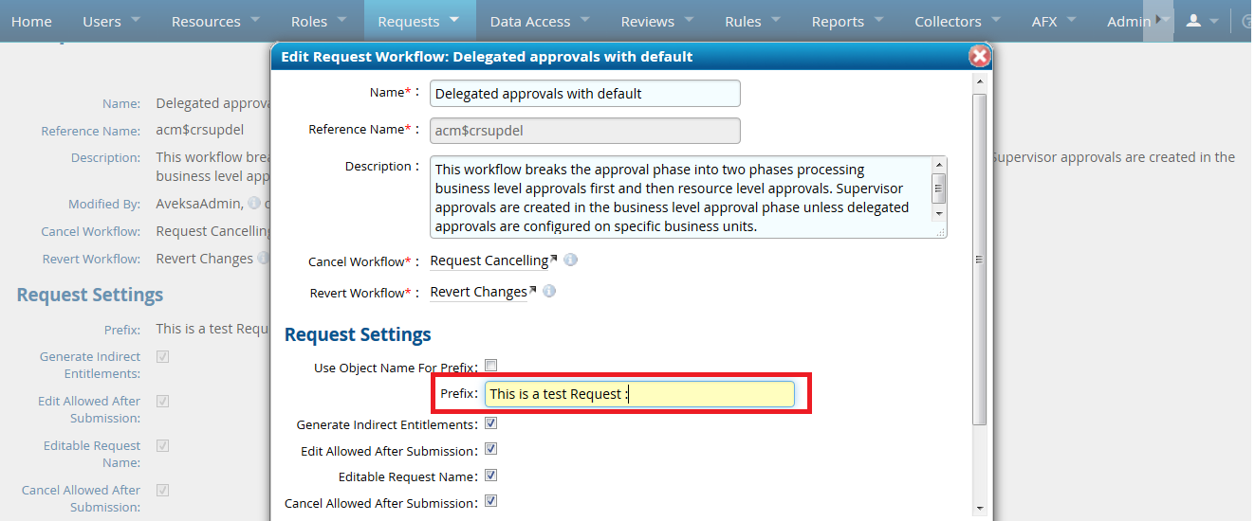Uncheck Editable Request Name in dialog

490,476
